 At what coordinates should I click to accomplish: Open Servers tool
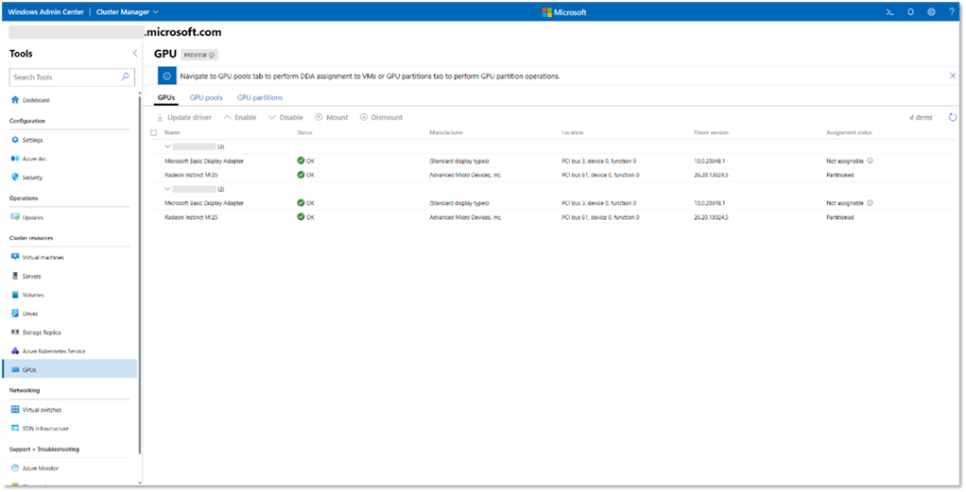tap(31, 276)
